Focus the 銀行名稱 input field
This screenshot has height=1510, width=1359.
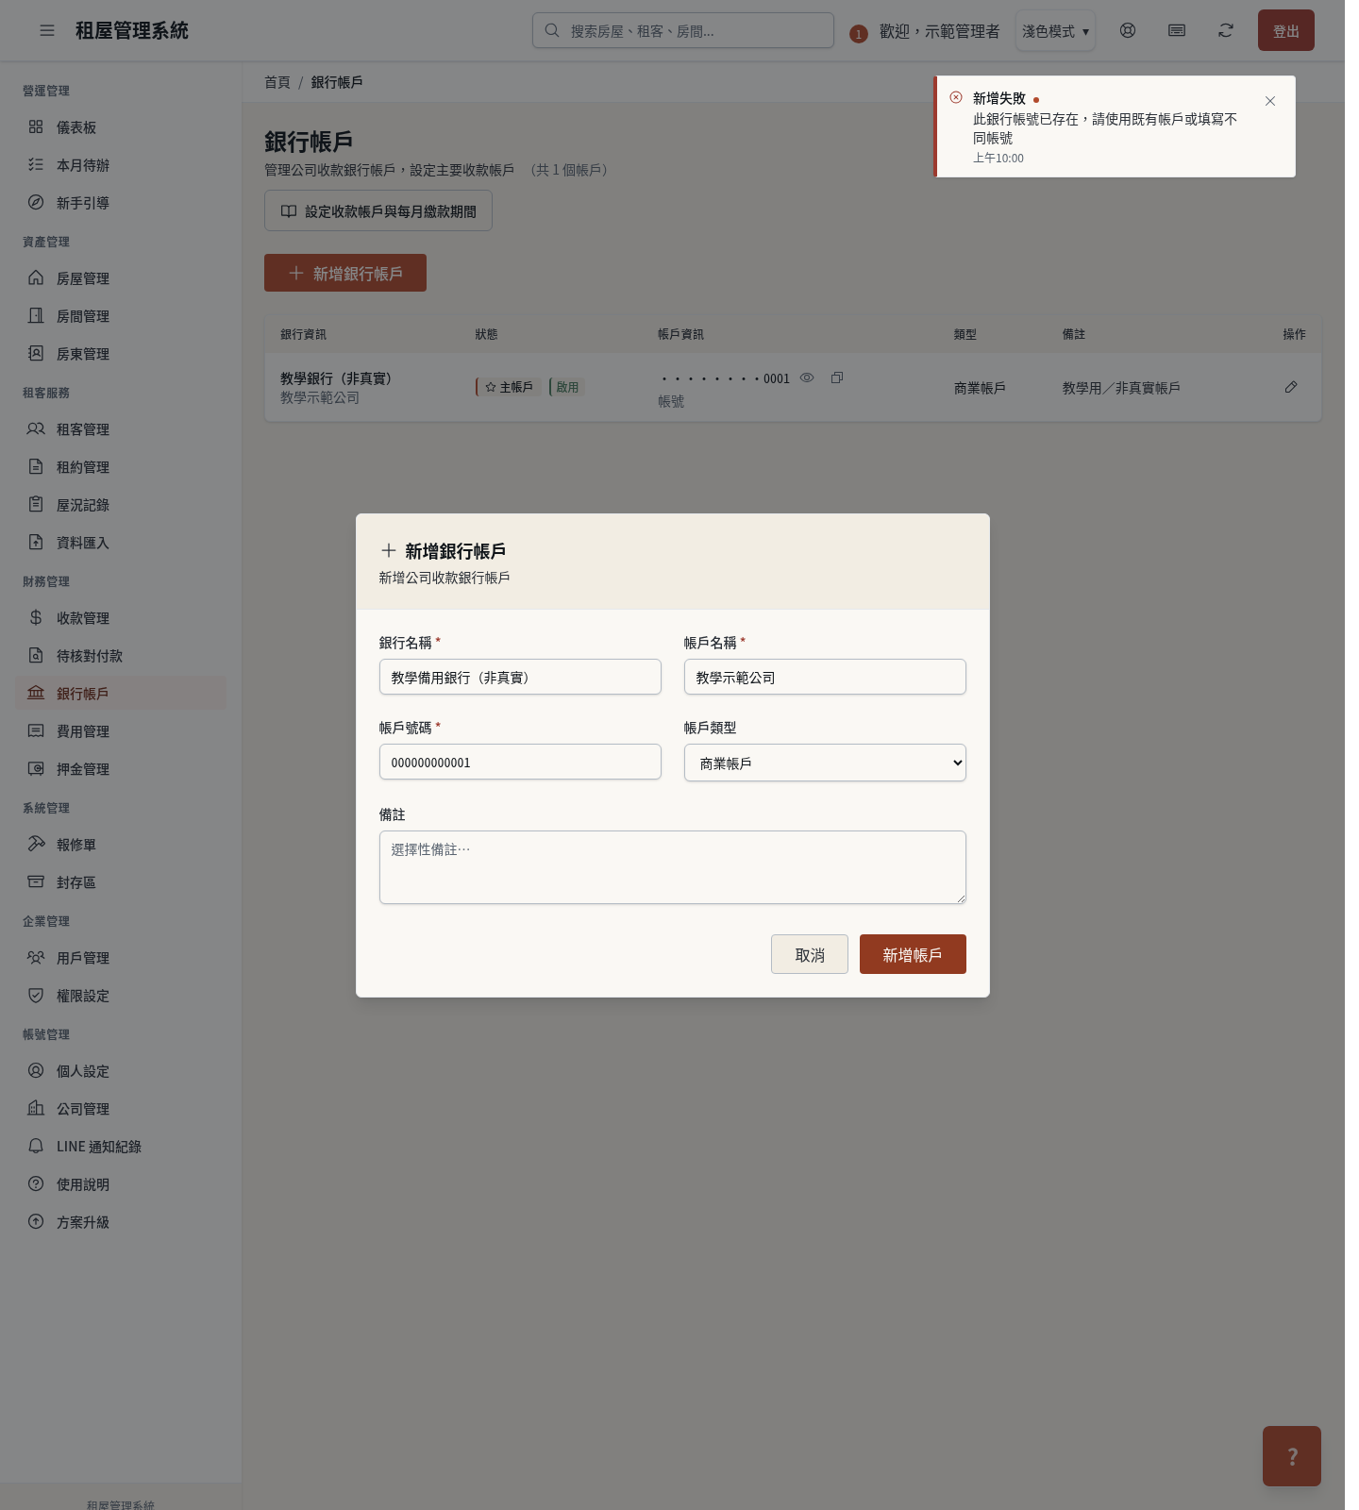coord(520,677)
